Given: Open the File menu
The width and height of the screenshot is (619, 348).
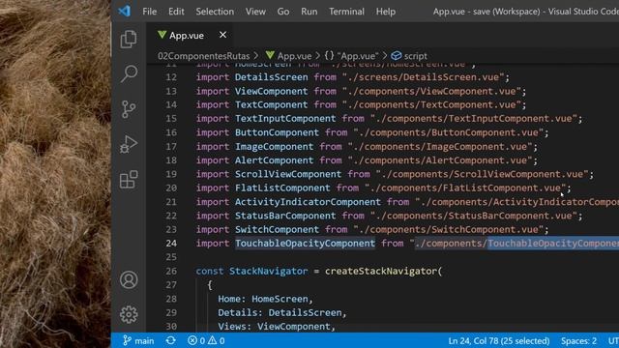Looking at the screenshot, I should coord(150,12).
